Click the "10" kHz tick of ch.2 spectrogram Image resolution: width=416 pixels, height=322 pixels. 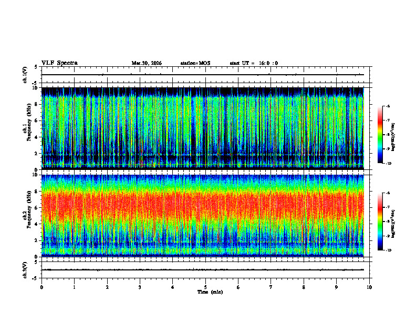point(35,175)
